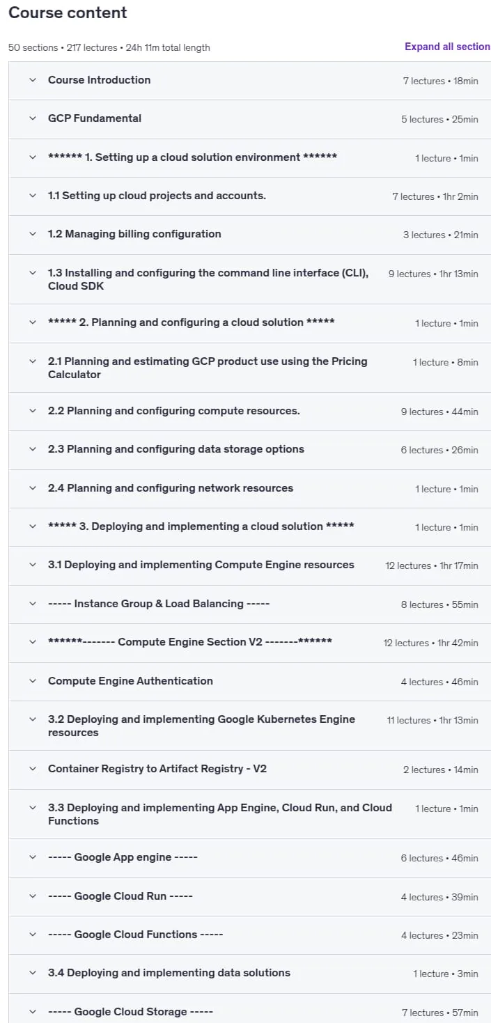Viewport: 491px width, 1023px height.
Task: Expand chevron beside Google App engine section
Action: pyautogui.click(x=32, y=857)
